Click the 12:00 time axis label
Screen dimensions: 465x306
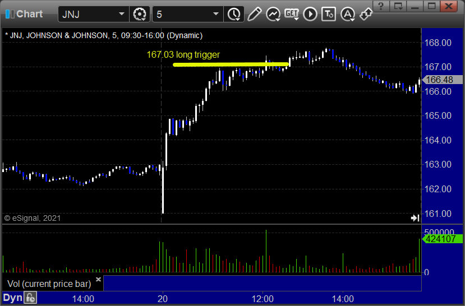coord(263,298)
